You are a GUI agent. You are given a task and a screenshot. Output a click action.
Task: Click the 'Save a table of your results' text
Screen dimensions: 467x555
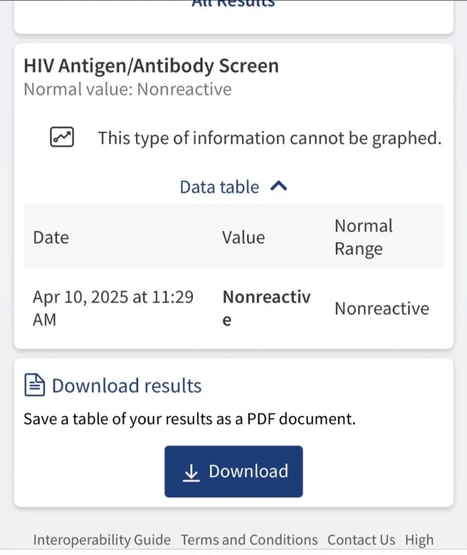189,419
